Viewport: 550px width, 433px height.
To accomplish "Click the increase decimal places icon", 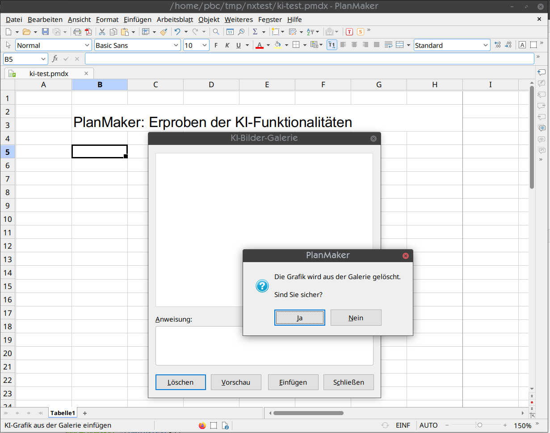I will tap(498, 45).
